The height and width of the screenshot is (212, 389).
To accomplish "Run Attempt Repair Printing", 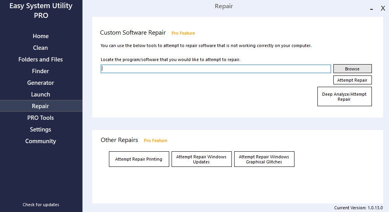I will point(139,159).
